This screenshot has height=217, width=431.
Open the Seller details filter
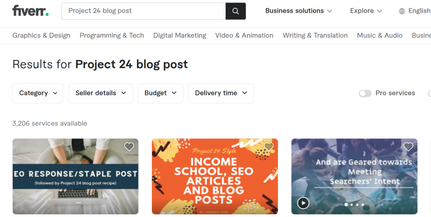101,93
